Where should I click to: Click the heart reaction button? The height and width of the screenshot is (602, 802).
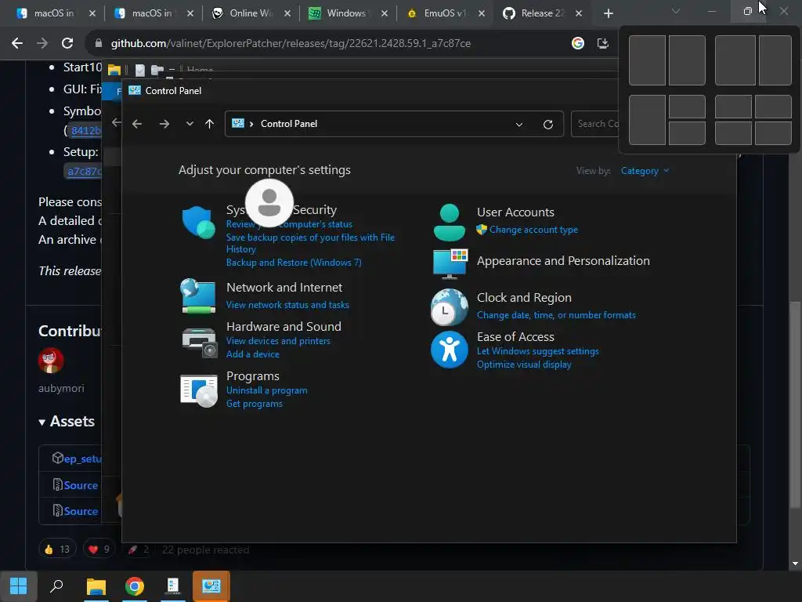point(99,549)
